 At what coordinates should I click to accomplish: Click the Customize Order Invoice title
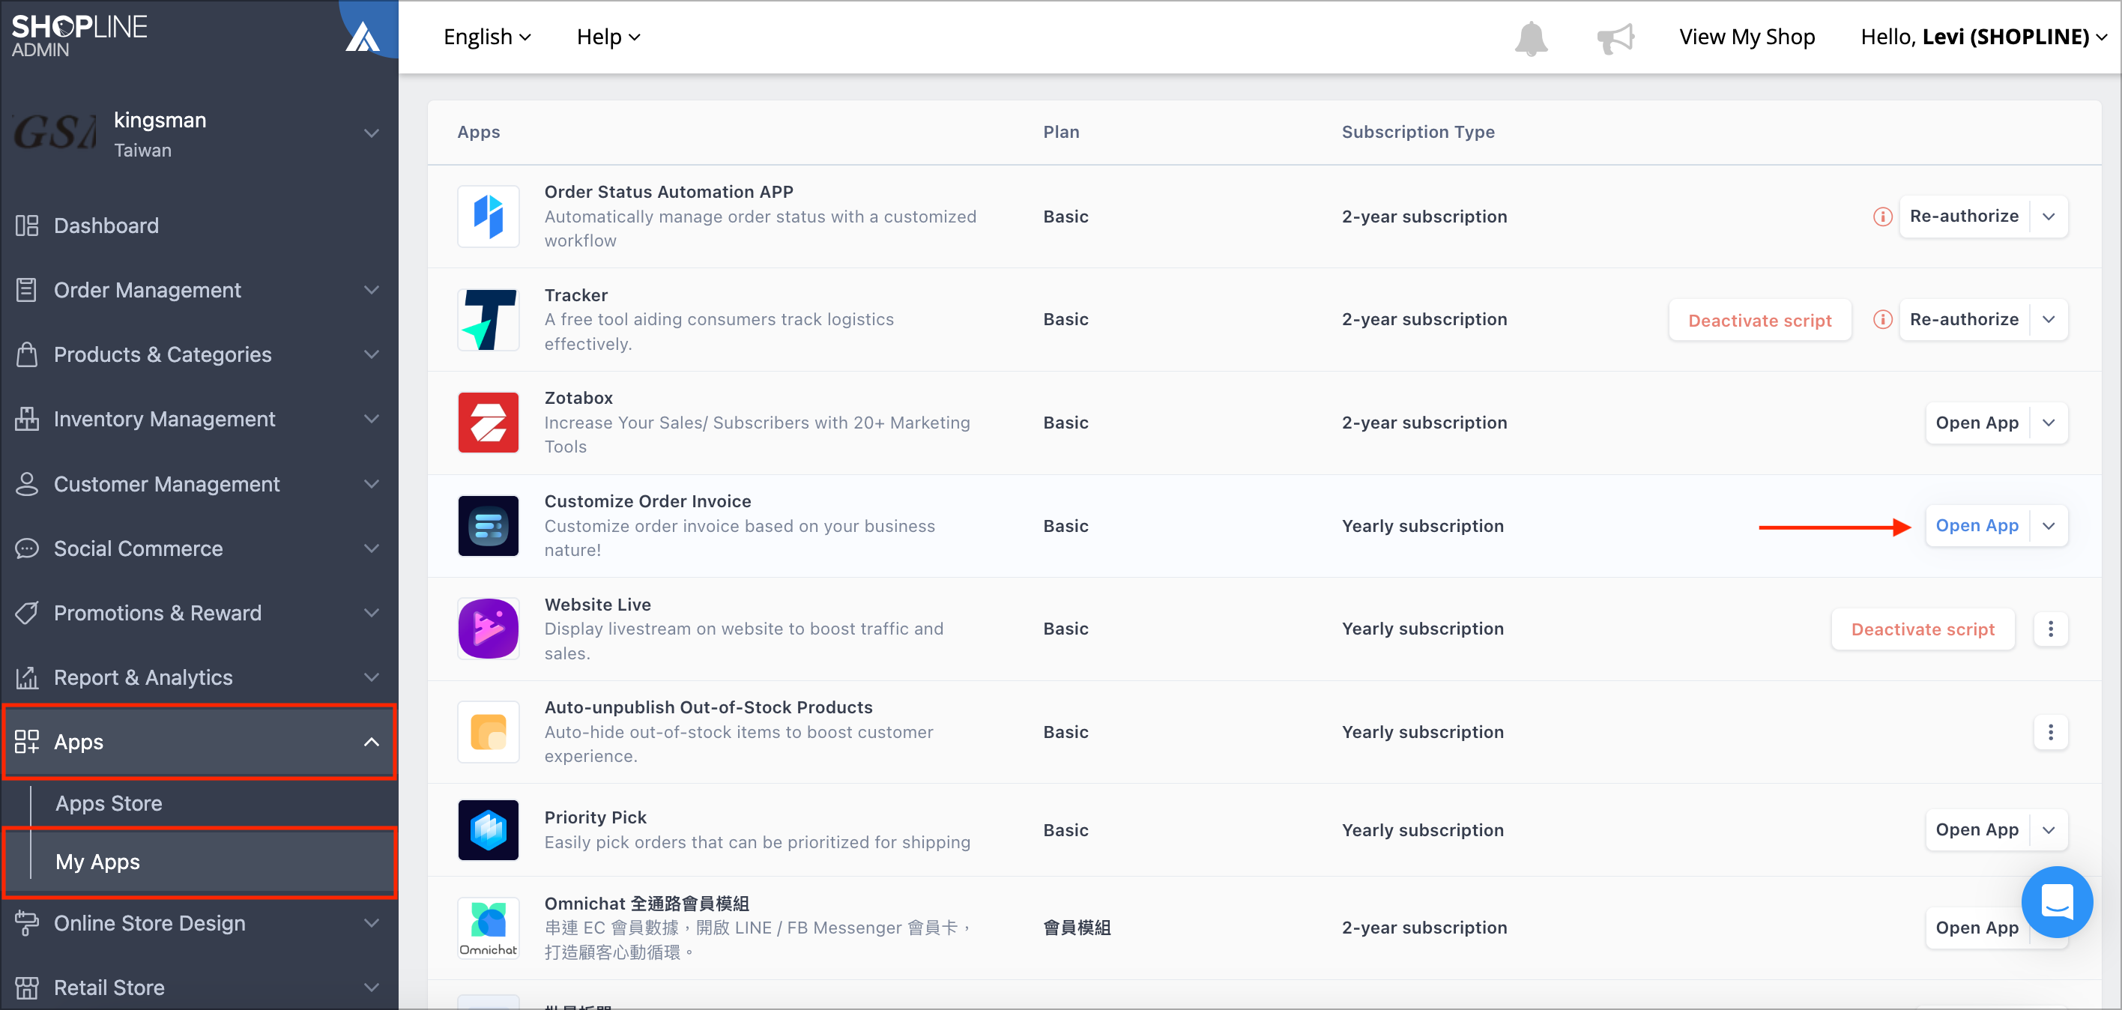pyautogui.click(x=647, y=501)
